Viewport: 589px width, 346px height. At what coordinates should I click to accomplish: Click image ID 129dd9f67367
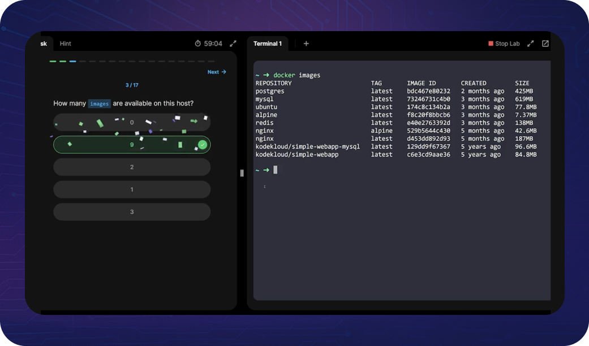pos(429,146)
